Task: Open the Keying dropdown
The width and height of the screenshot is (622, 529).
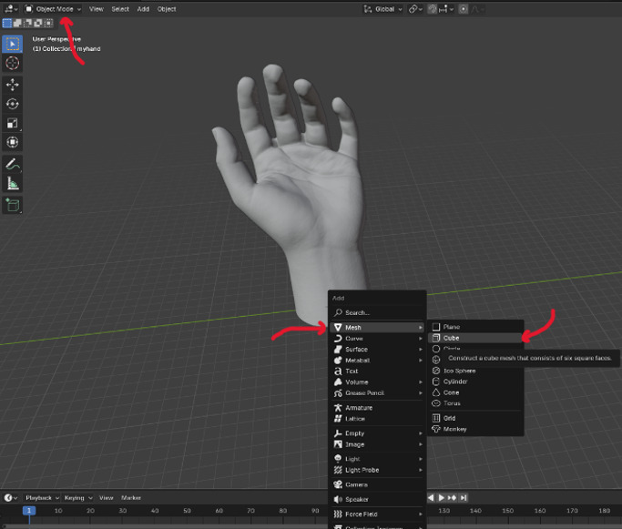Action: click(x=77, y=498)
